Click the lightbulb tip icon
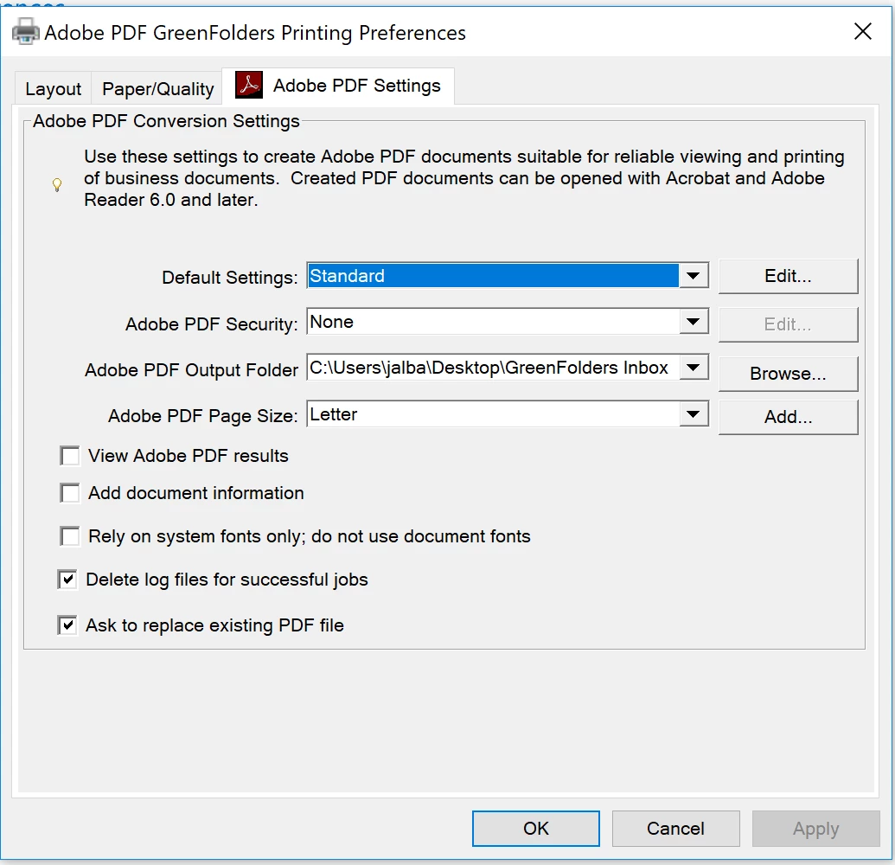Image resolution: width=895 pixels, height=865 pixels. (x=57, y=185)
